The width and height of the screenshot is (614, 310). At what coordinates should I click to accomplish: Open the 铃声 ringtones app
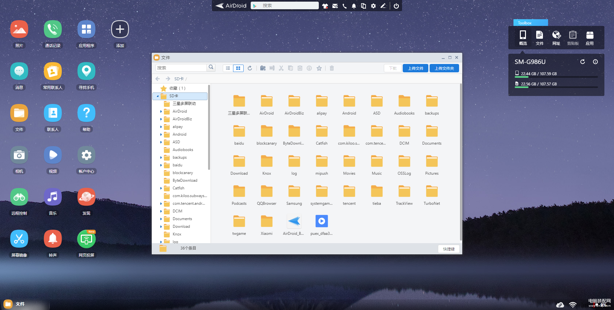[x=53, y=239]
